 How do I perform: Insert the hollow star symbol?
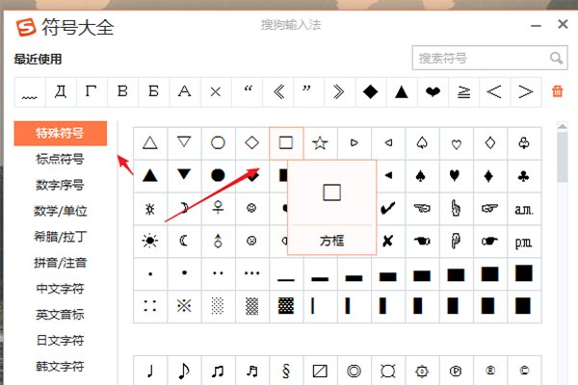tap(320, 143)
